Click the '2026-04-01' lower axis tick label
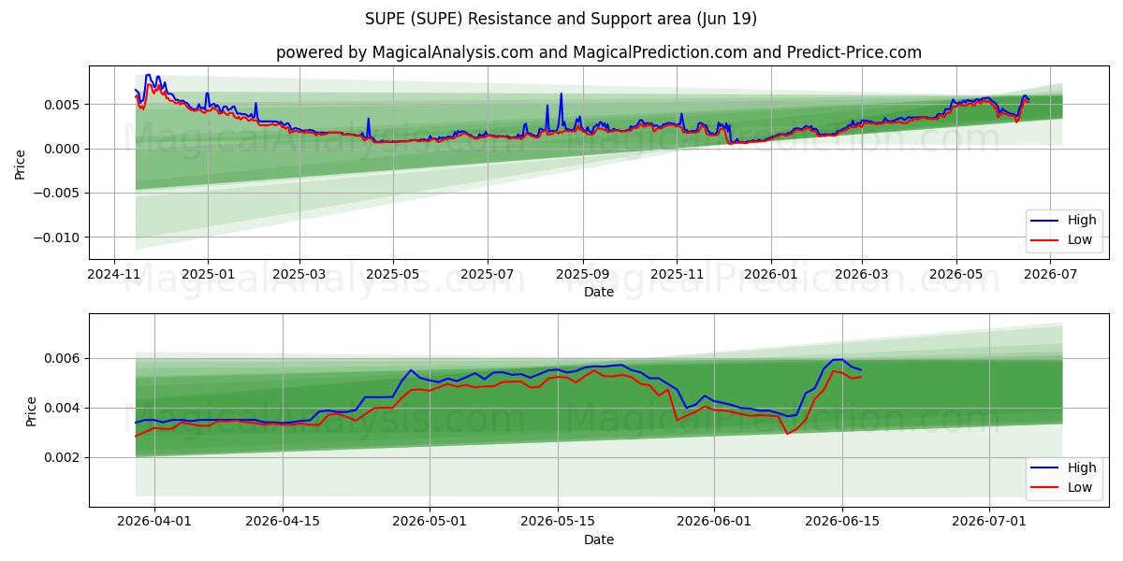This screenshot has width=1123, height=561. point(153,522)
